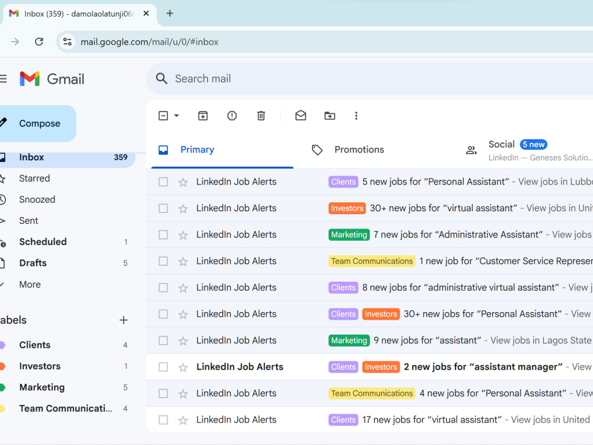Open the Team Communications label in sidebar
The height and width of the screenshot is (445, 593).
click(65, 408)
